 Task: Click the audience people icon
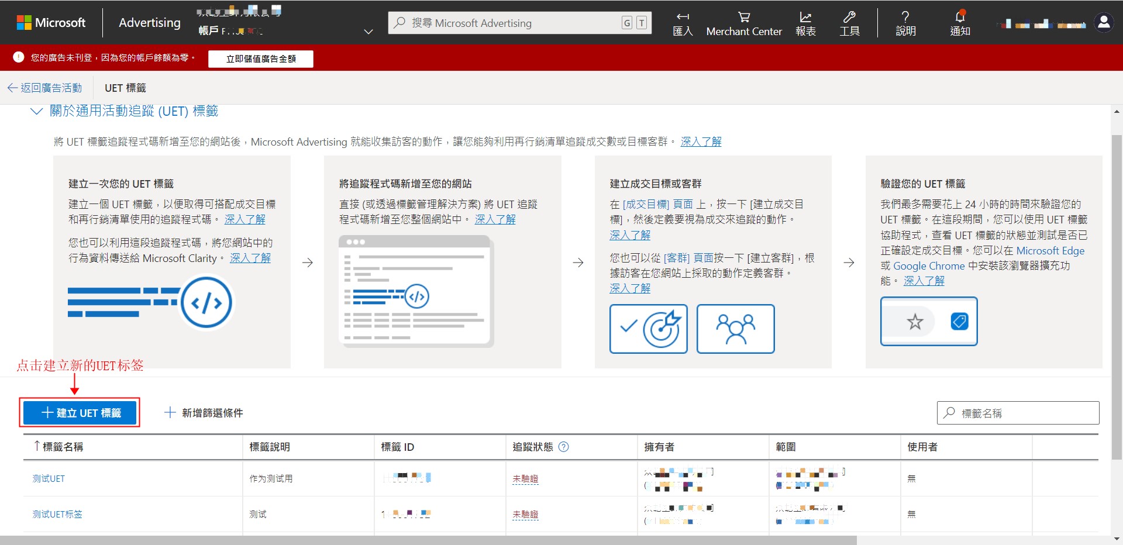click(736, 329)
